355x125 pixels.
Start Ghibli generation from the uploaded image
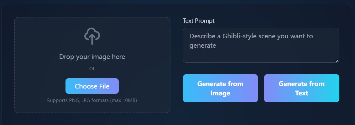220,88
